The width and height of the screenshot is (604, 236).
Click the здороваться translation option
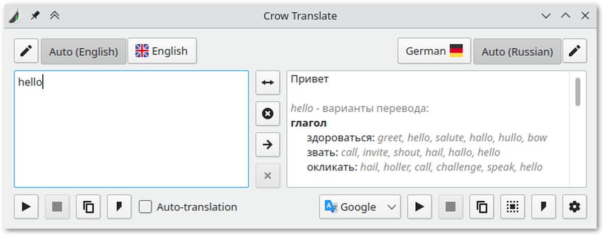341,138
